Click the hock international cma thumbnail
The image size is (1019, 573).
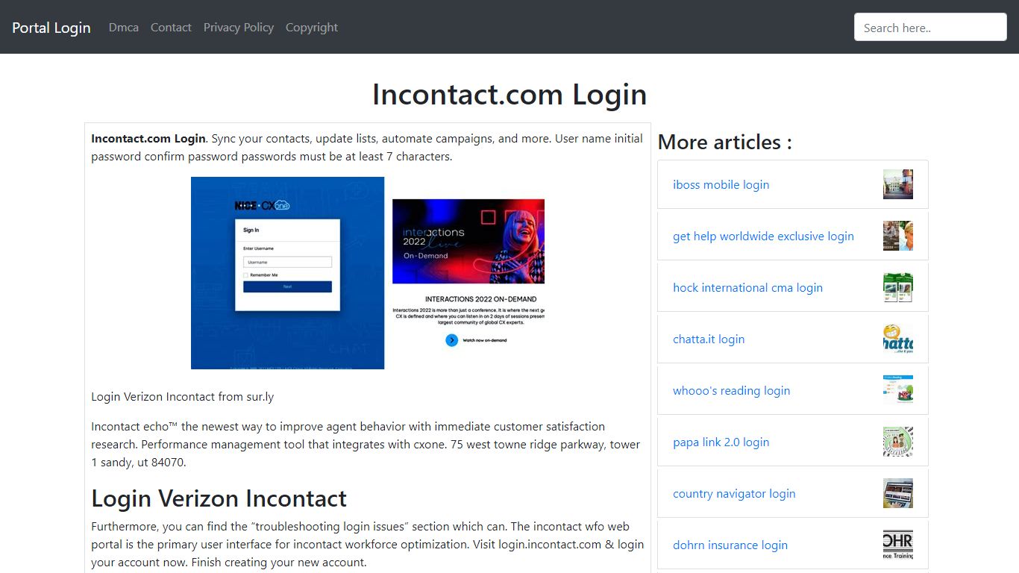(898, 287)
